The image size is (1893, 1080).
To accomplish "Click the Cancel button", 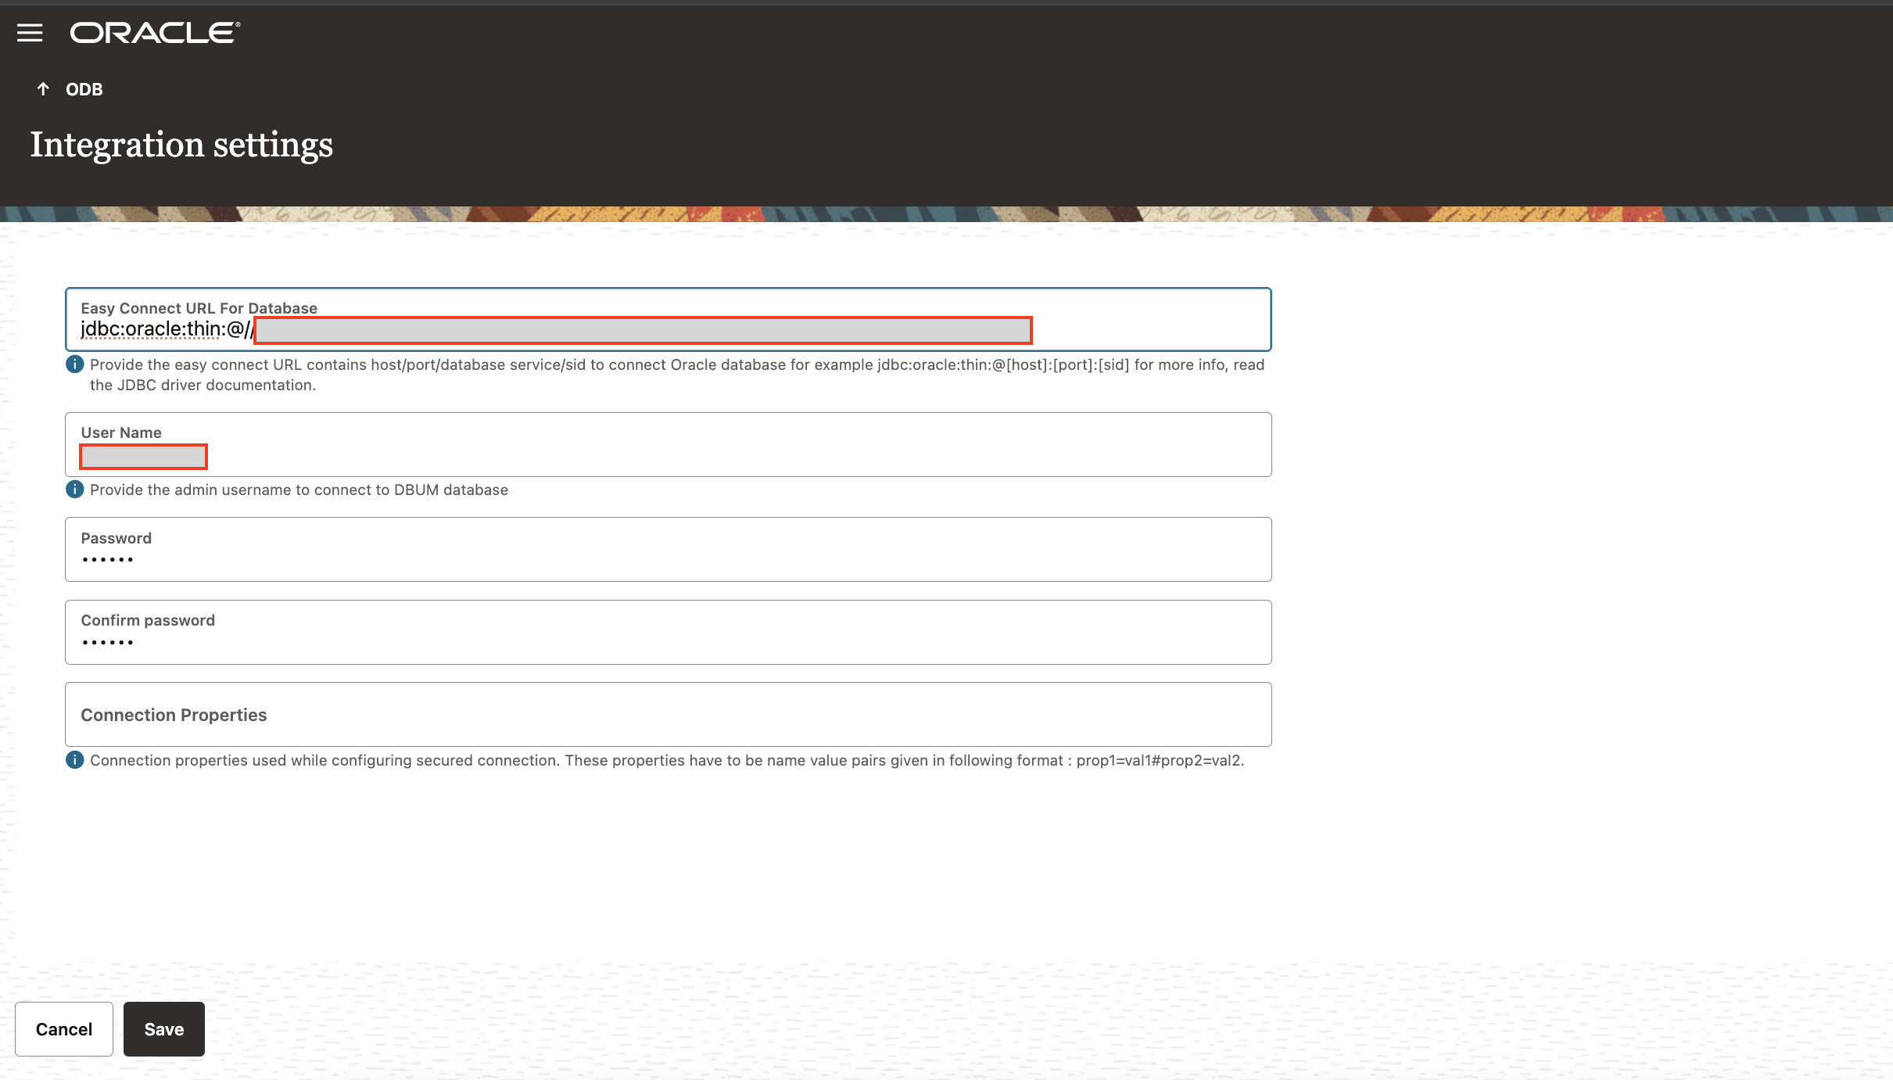I will pyautogui.click(x=64, y=1029).
